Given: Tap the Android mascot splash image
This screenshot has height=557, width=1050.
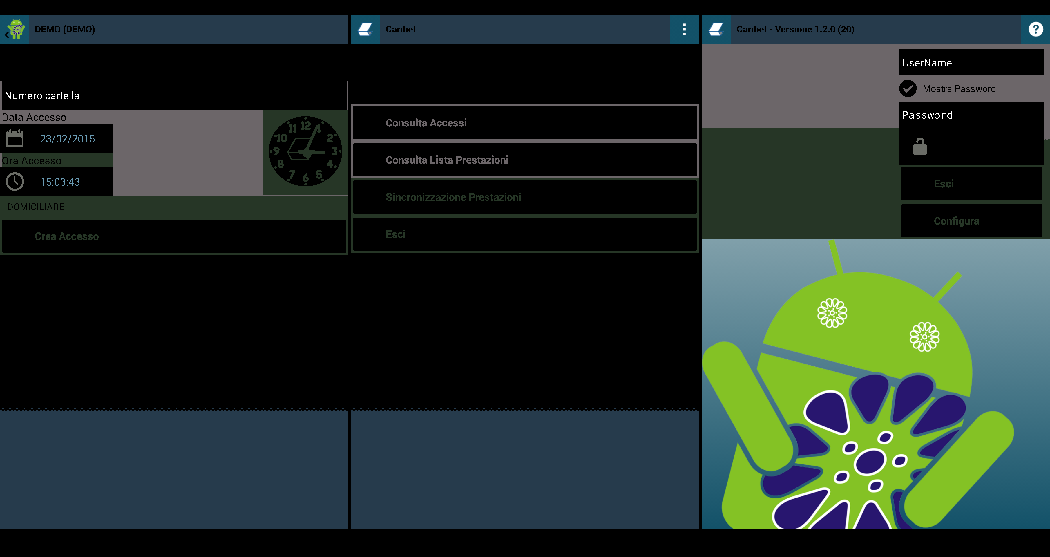Looking at the screenshot, I should coord(876,384).
